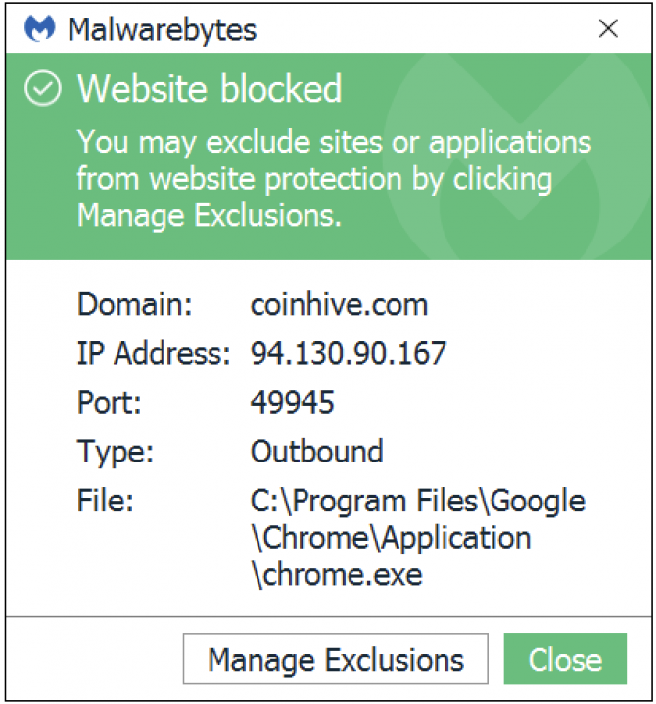
Task: Click the exclusion instructions message text
Action: [335, 179]
